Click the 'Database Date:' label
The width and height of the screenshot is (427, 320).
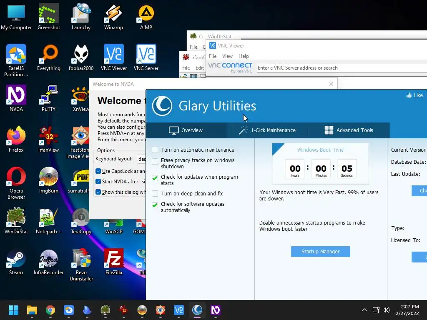pos(409,162)
